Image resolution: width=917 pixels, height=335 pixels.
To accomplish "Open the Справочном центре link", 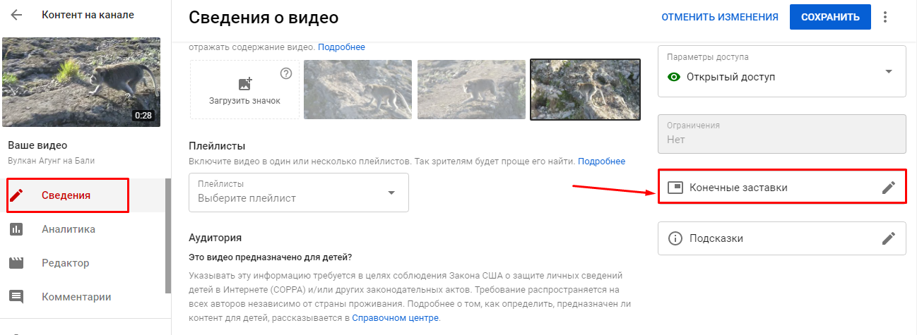I will 398,318.
